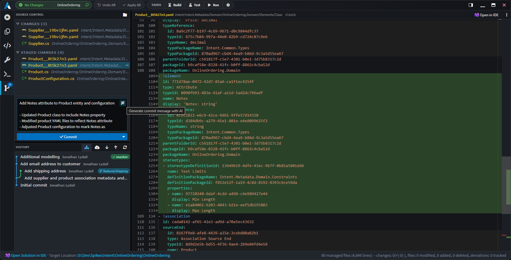511x260 pixels.
Task: Open the code brackets sidebar icon
Action: 7,45
